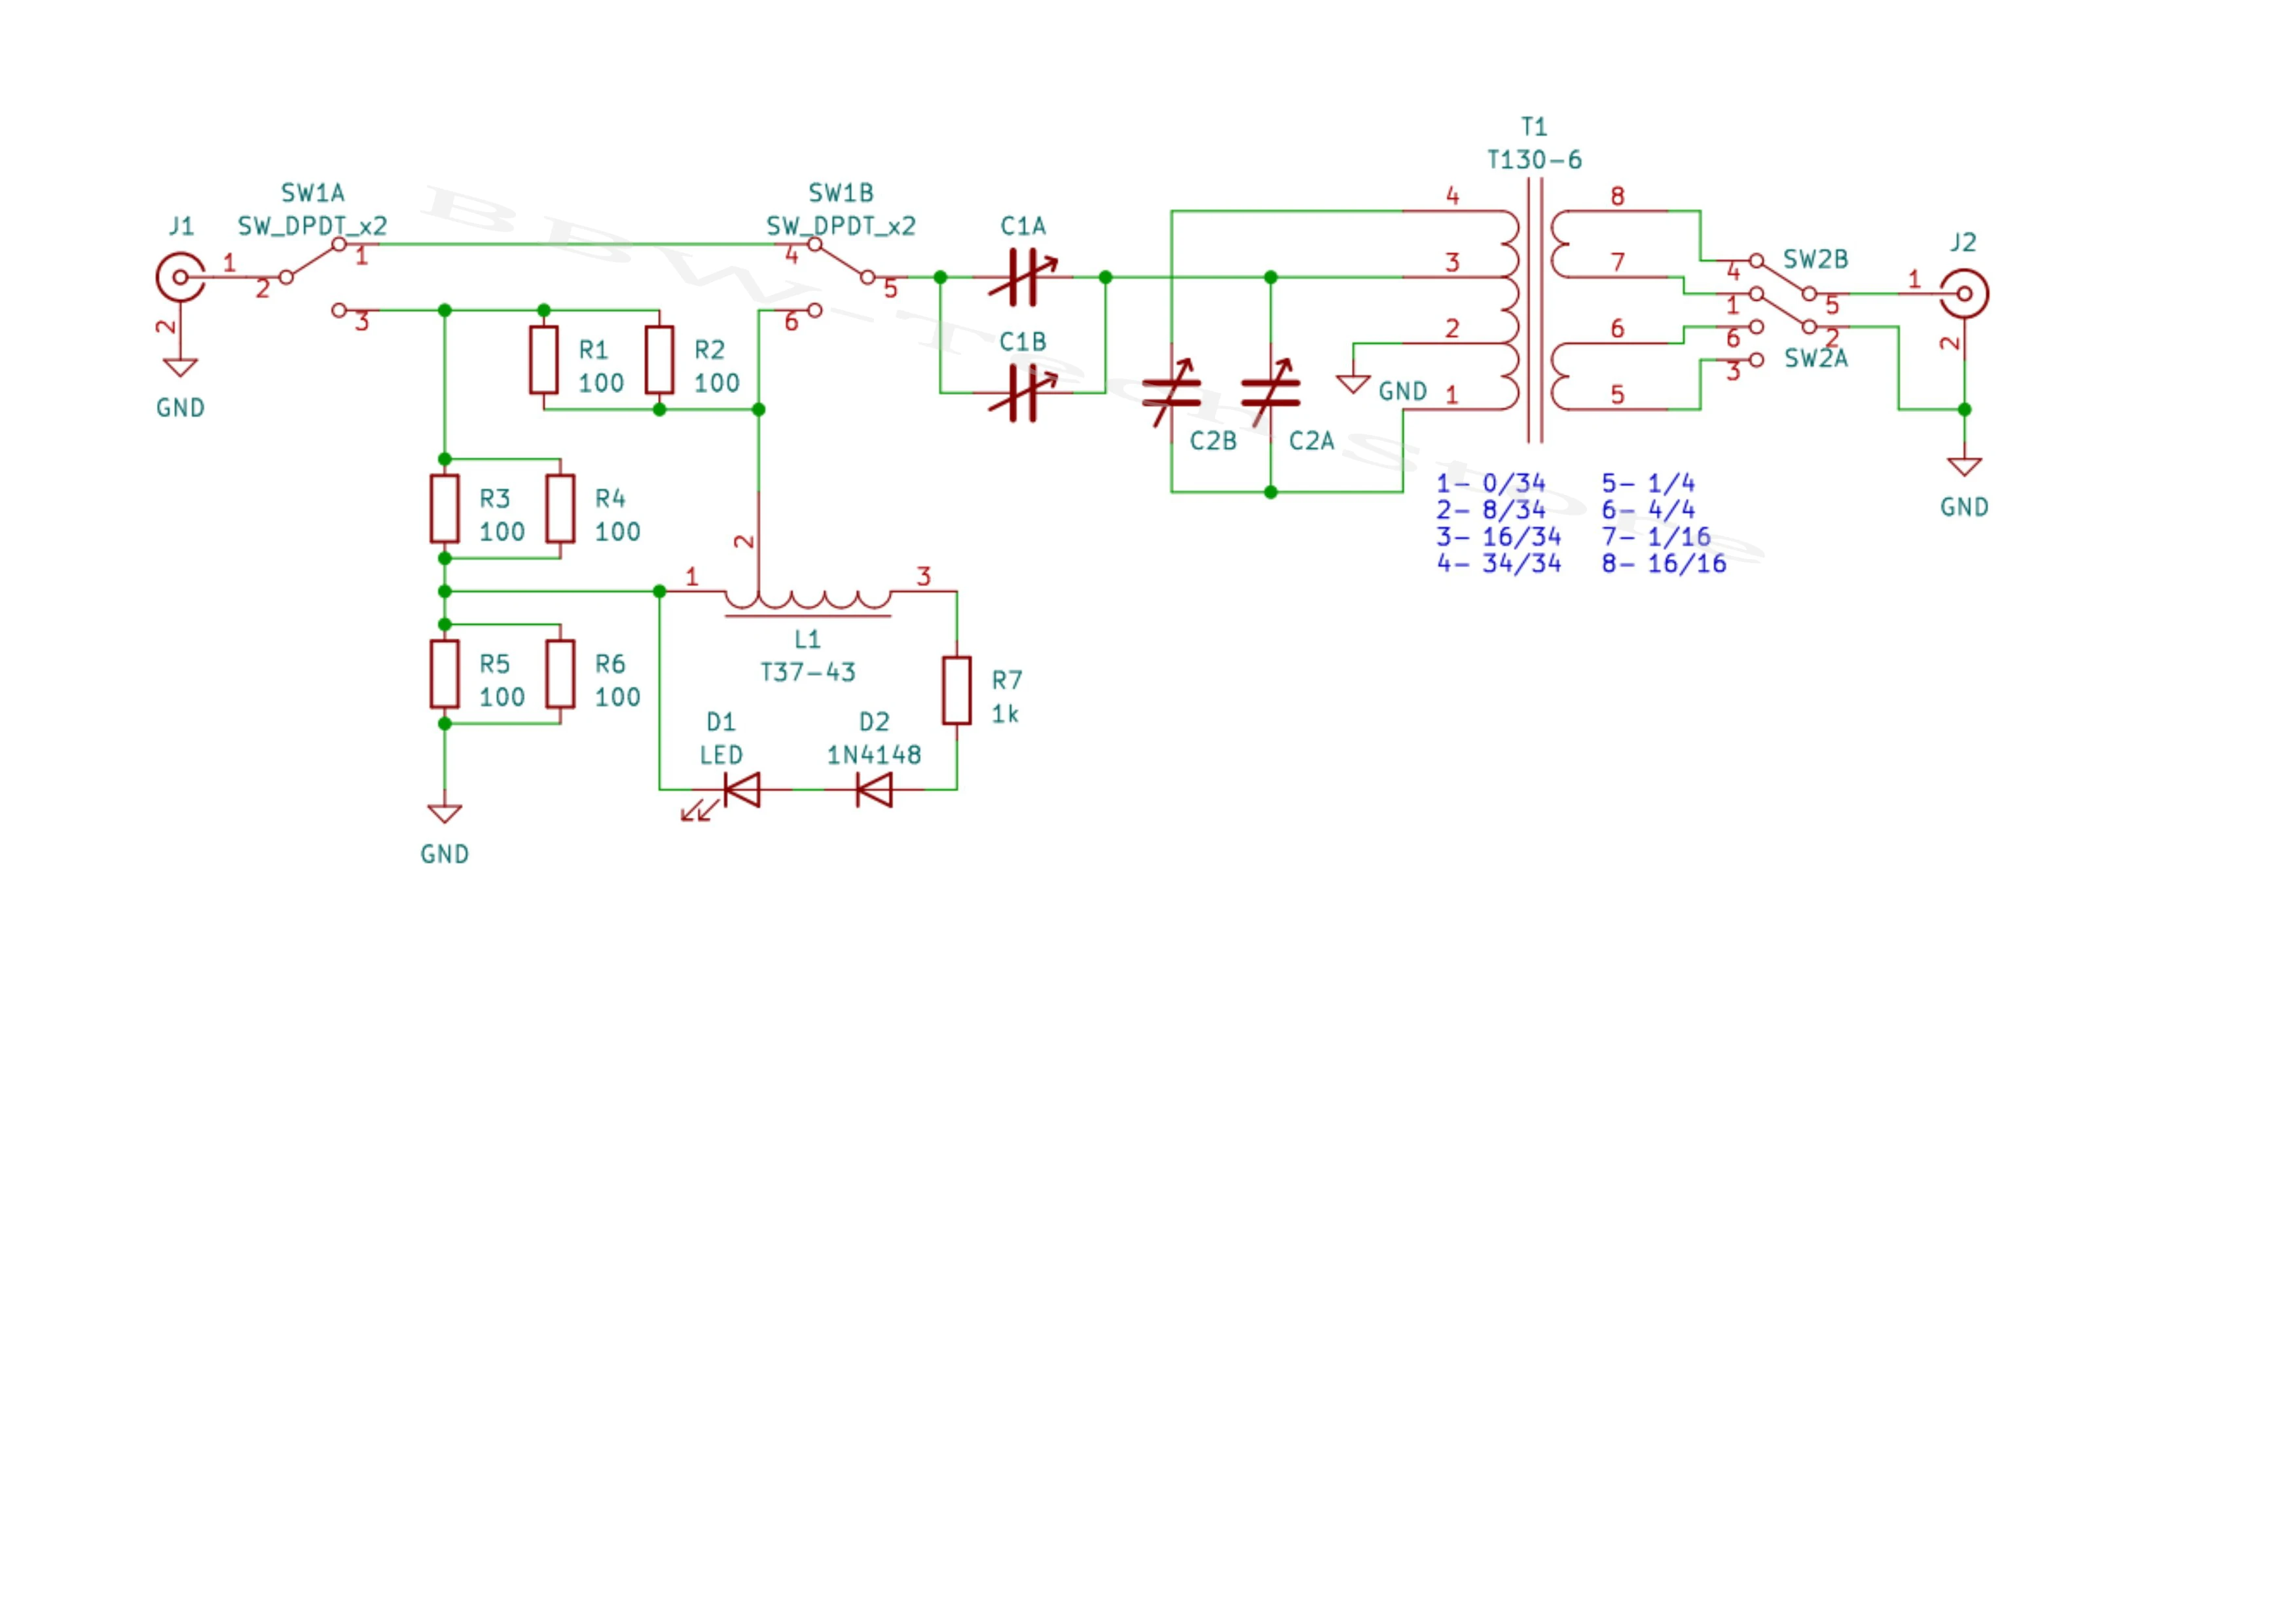This screenshot has width=2296, height=1624.
Task: Click the blue '8- 16/16' winding note
Action: 1663,564
